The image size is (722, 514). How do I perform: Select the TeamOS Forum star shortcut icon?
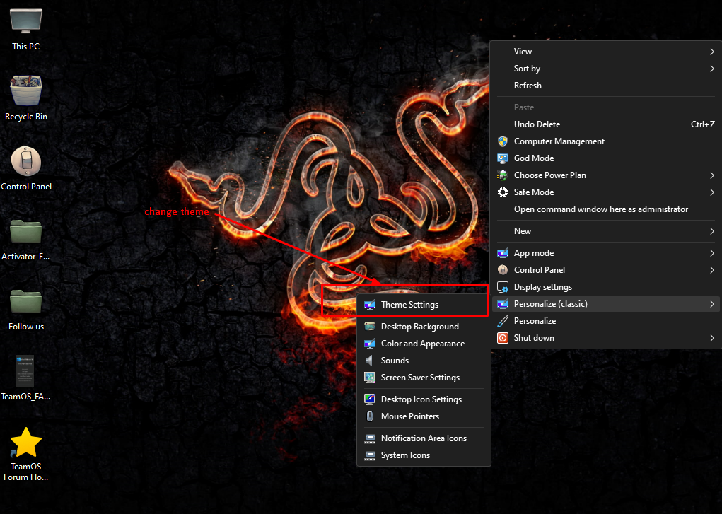(x=25, y=442)
